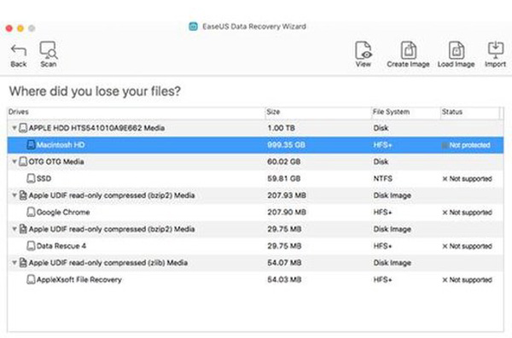Image resolution: width=512 pixels, height=338 pixels.
Task: Select the SSD volume row
Action: click(255, 178)
